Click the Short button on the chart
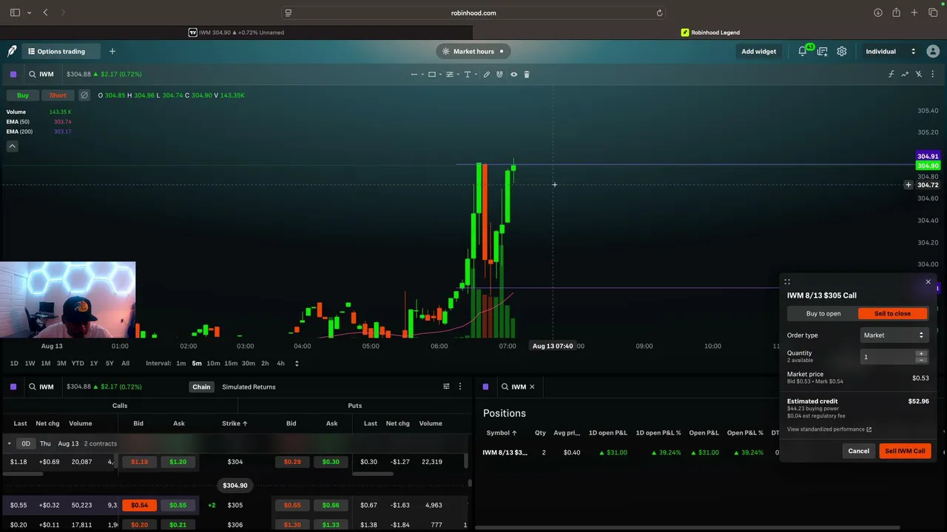 pos(58,95)
